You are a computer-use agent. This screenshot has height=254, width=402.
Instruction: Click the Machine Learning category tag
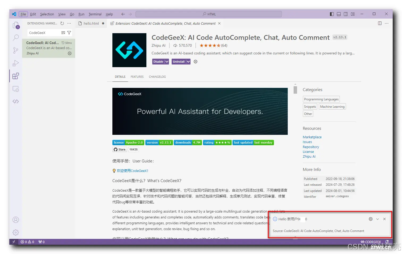pos(332,107)
